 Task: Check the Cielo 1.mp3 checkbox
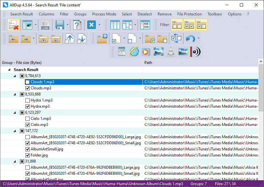(x=27, y=119)
